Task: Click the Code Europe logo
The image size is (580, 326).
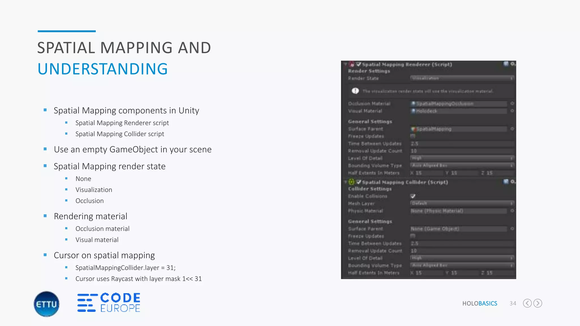Action: (109, 303)
